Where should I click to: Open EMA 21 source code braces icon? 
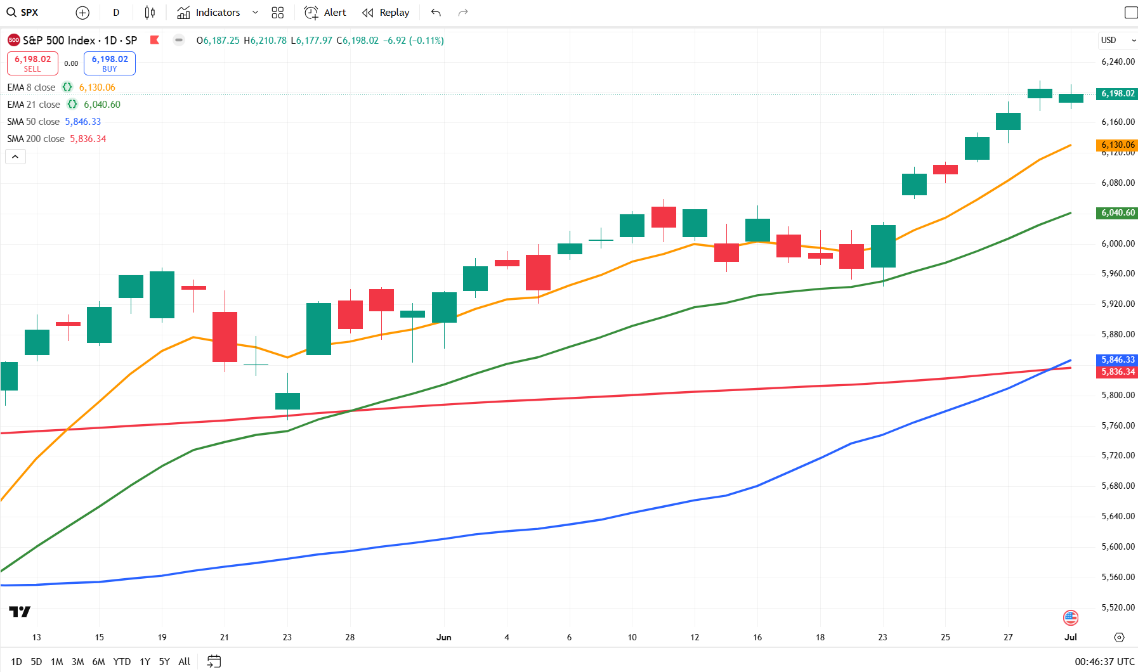(72, 105)
